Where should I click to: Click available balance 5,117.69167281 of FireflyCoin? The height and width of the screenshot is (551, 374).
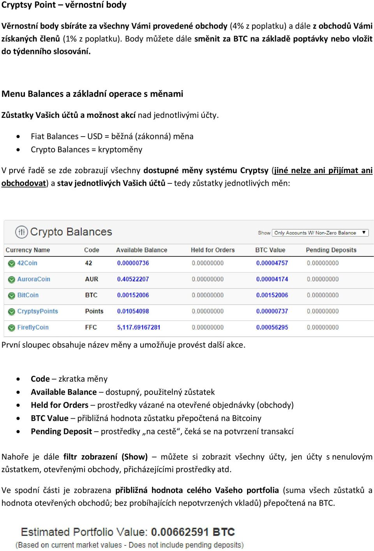pos(139,327)
